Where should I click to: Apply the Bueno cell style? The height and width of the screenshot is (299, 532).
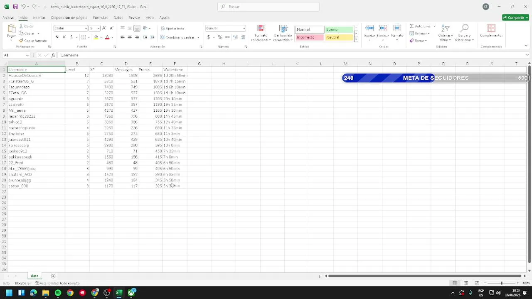point(339,29)
